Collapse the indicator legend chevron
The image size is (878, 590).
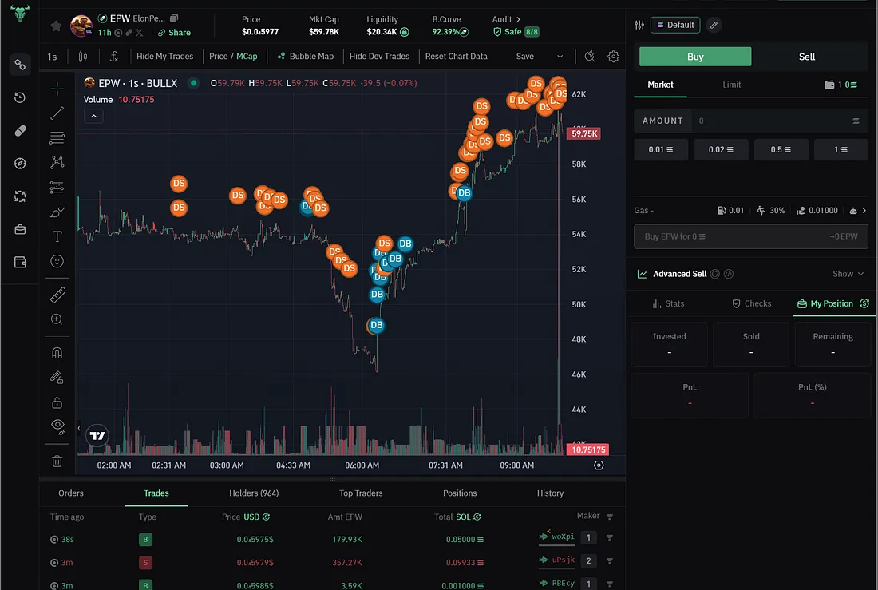pos(93,116)
